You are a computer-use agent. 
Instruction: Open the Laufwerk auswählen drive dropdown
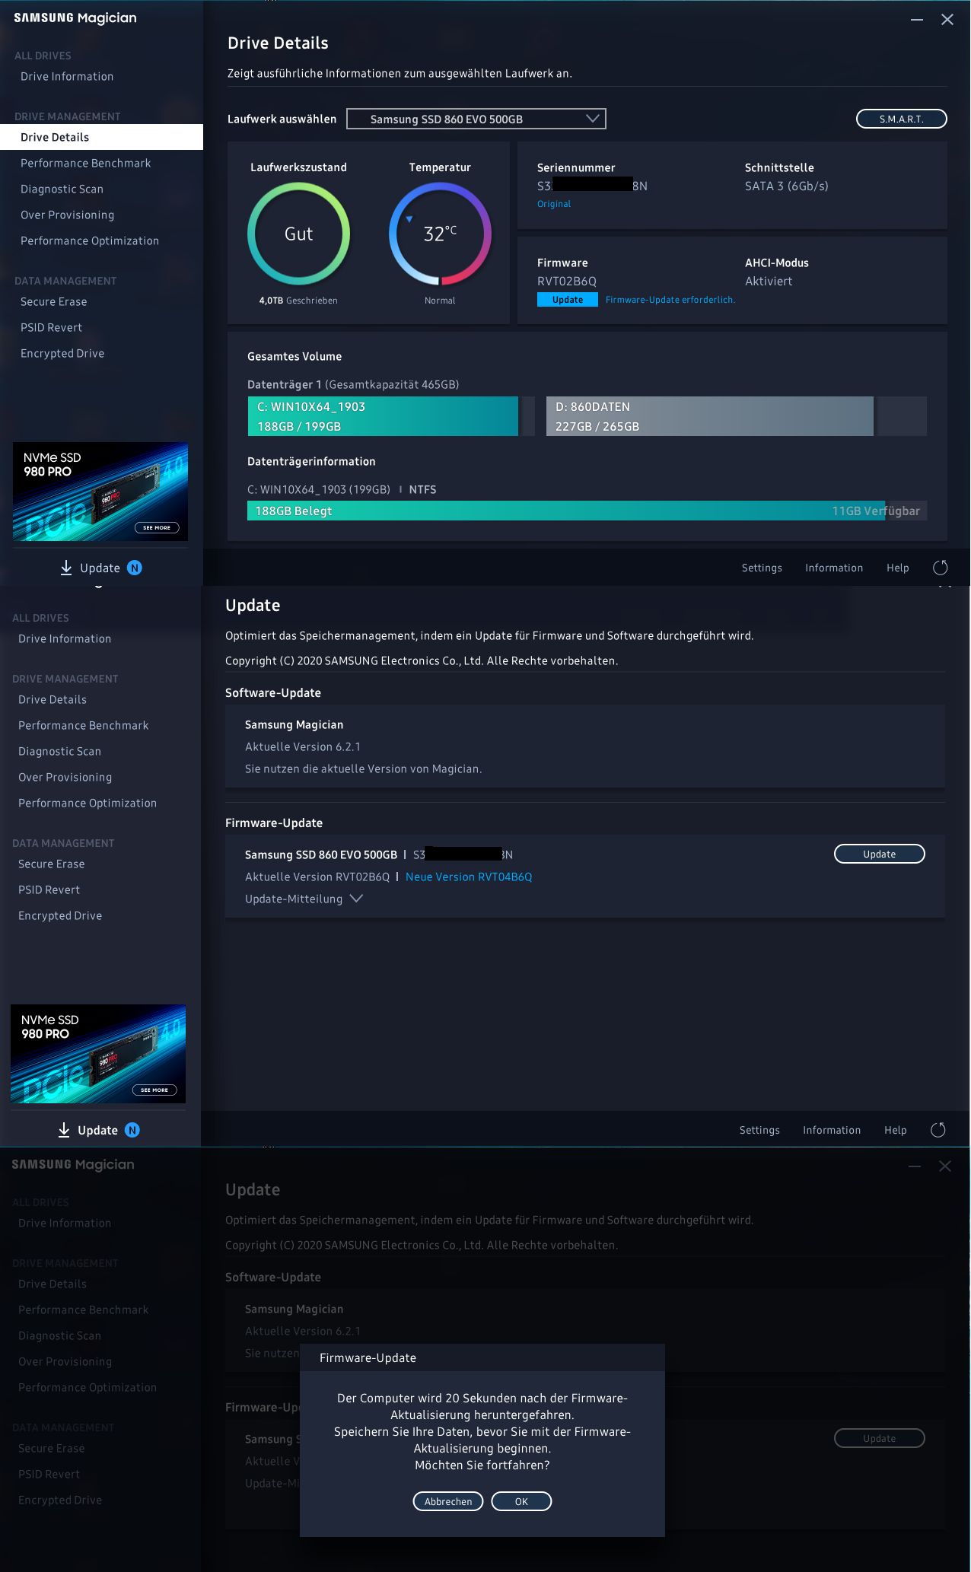[x=476, y=119]
